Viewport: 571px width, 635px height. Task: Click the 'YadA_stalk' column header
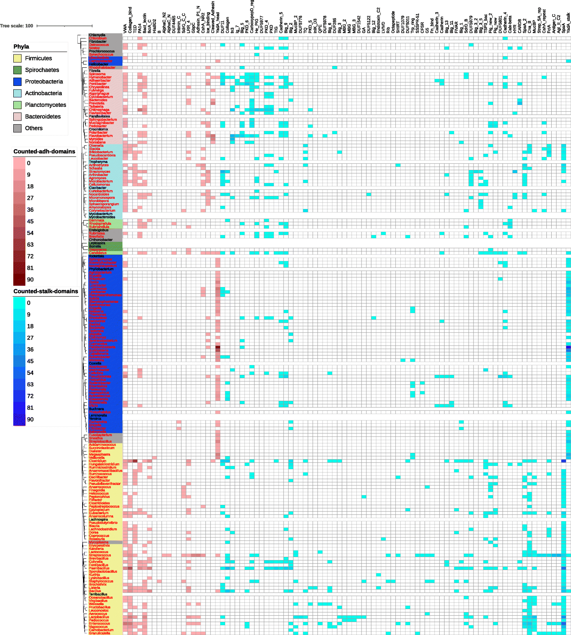pyautogui.click(x=568, y=23)
